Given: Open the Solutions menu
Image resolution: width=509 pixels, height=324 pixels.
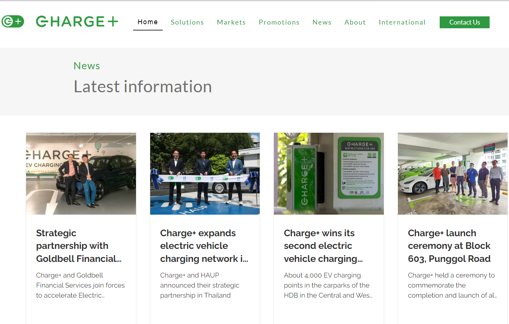Looking at the screenshot, I should [187, 22].
